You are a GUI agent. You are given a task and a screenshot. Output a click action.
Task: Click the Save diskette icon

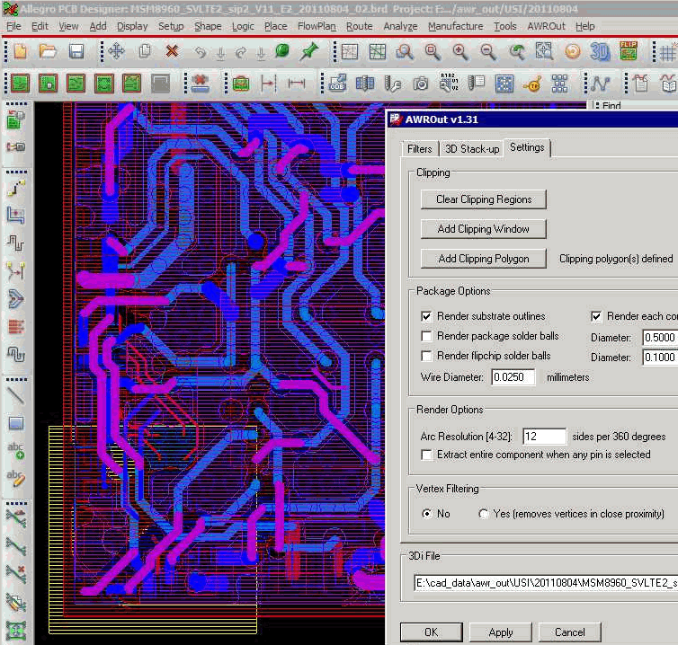[76, 51]
